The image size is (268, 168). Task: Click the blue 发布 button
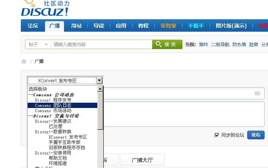pyautogui.click(x=256, y=135)
